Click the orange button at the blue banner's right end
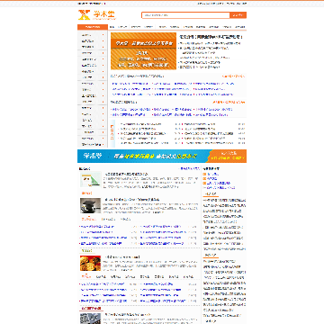Viewport: 324px width, 324px height. pyautogui.click(x=229, y=156)
